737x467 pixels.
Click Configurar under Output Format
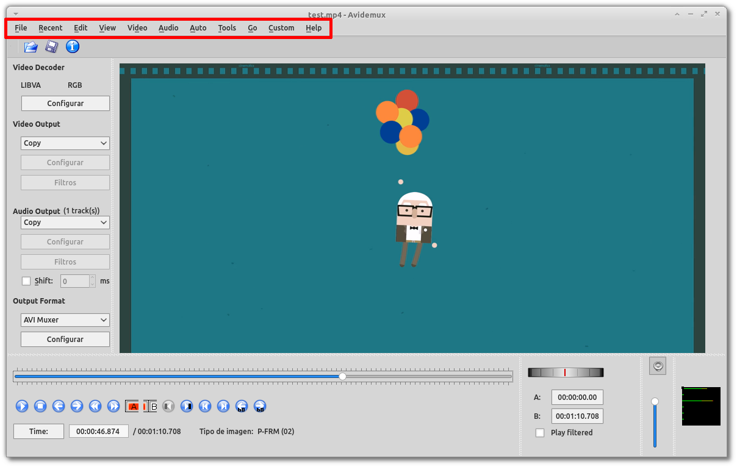click(65, 340)
